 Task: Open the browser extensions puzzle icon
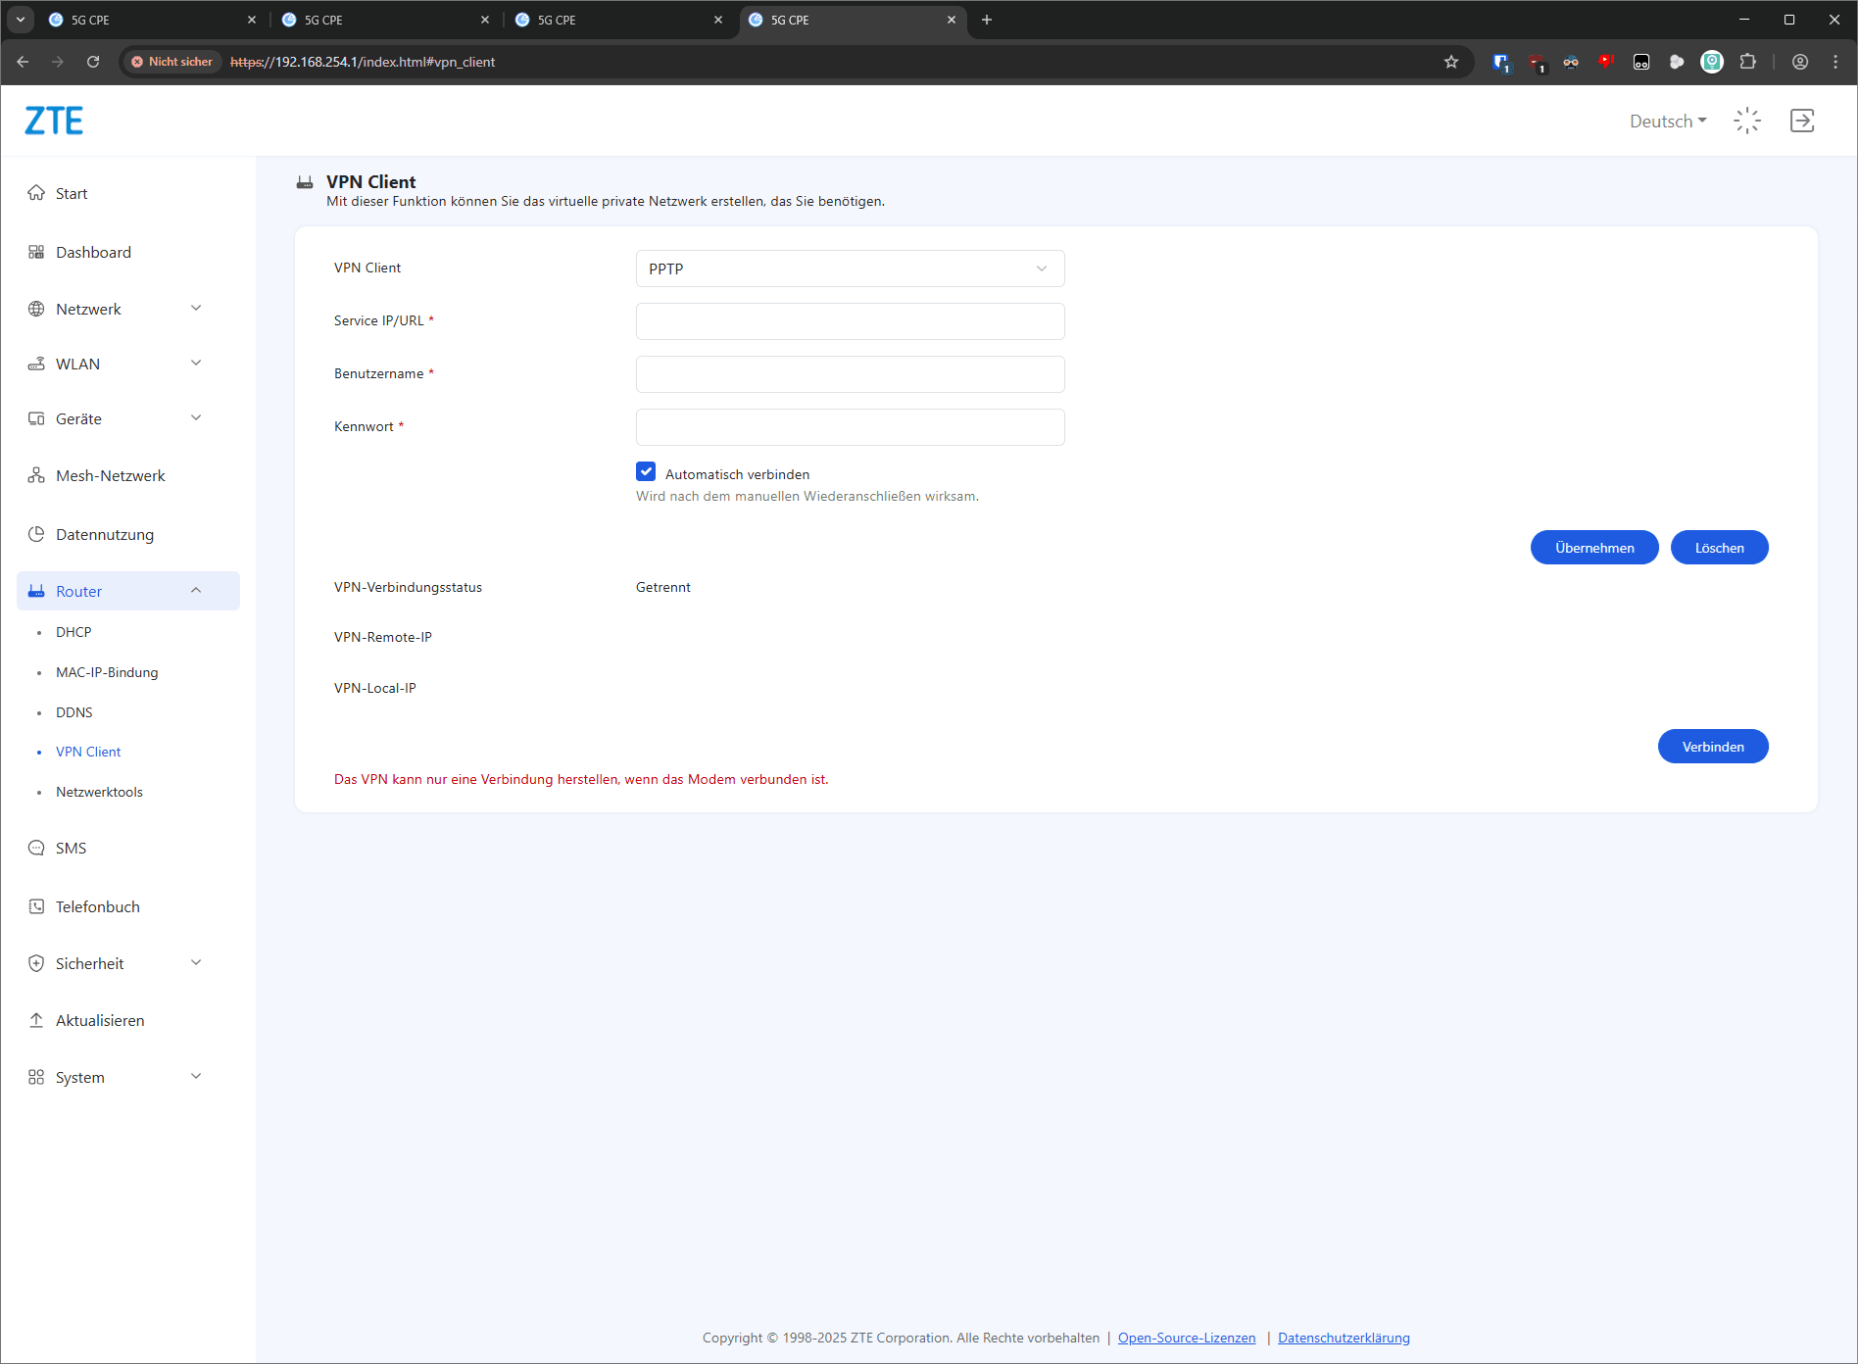(x=1747, y=62)
